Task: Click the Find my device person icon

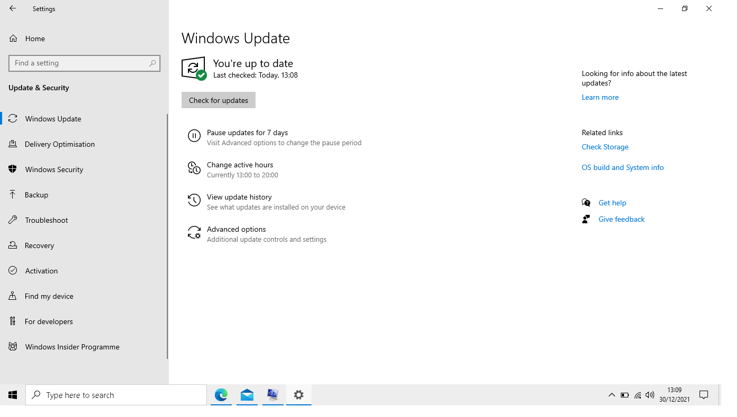Action: coord(13,296)
